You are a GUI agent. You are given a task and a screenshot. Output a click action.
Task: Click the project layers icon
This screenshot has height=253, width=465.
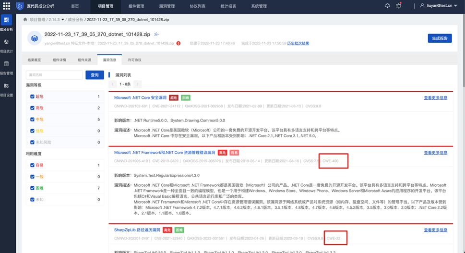[35, 38]
